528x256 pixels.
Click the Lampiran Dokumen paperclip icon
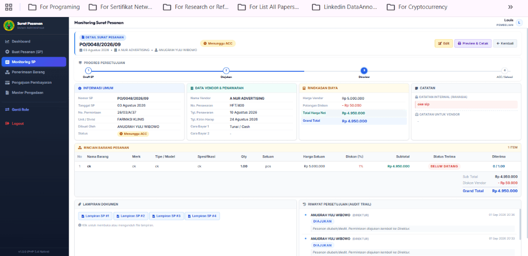pos(80,204)
